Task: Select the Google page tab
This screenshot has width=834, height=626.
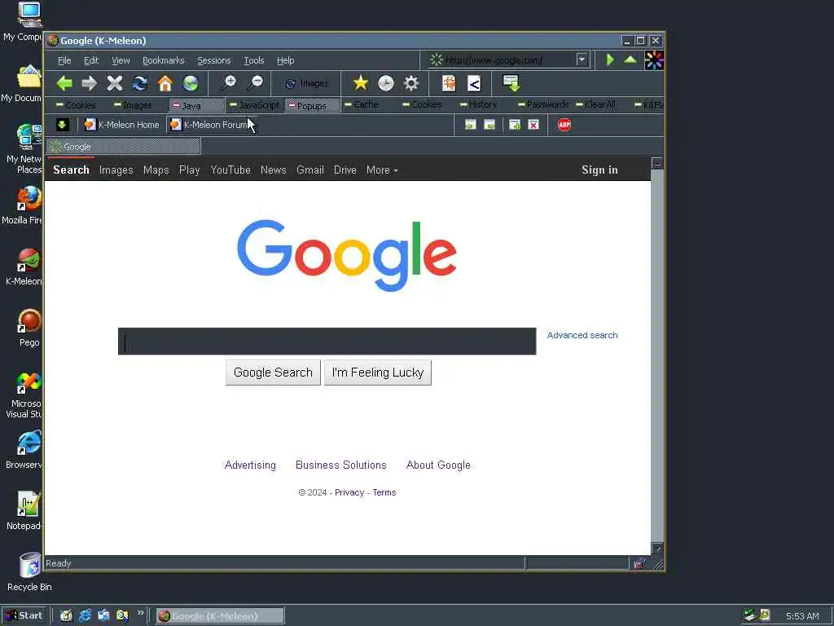Action: point(124,147)
